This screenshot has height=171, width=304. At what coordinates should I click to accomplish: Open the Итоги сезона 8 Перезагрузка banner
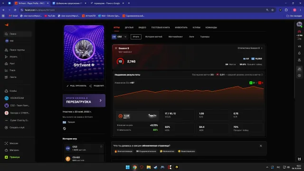coord(84,100)
